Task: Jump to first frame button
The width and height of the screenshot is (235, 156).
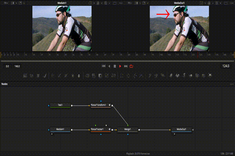Action: [x=103, y=66]
